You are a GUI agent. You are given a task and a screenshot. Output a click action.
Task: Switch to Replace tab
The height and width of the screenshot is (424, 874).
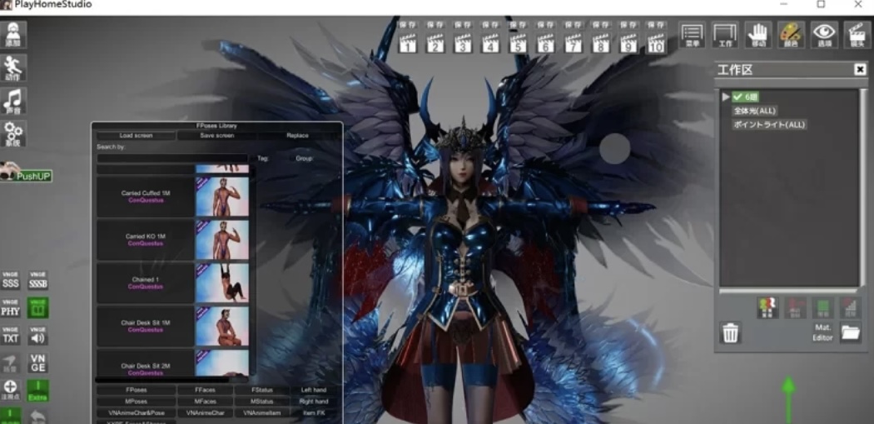298,136
